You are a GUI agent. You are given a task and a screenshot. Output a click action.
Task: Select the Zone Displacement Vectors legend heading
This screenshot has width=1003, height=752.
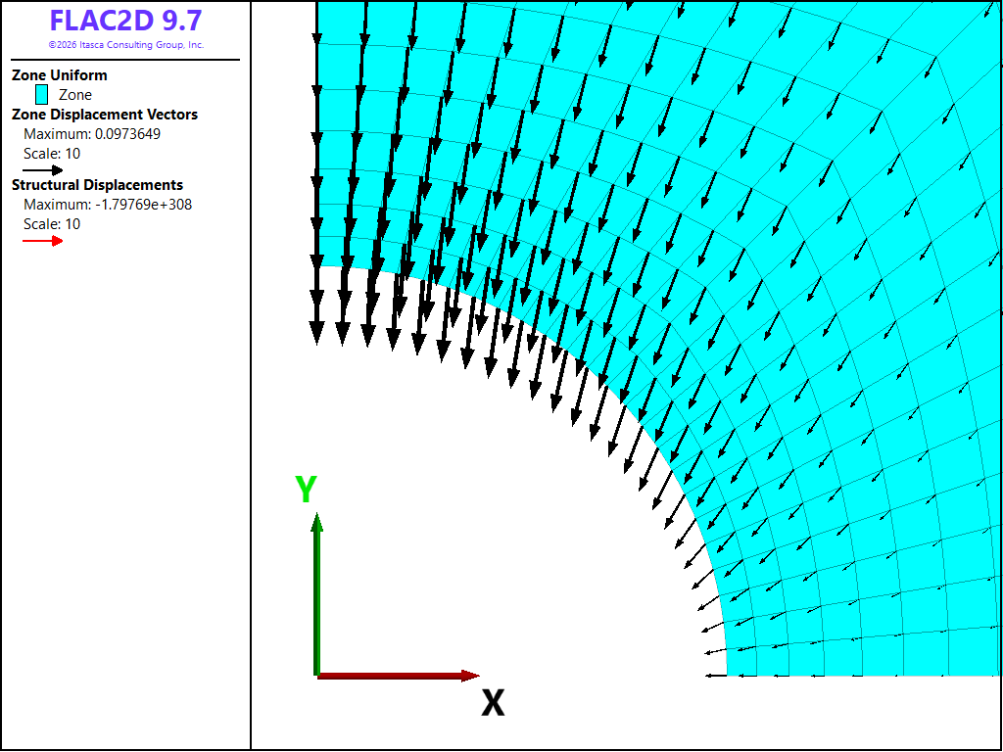(105, 115)
